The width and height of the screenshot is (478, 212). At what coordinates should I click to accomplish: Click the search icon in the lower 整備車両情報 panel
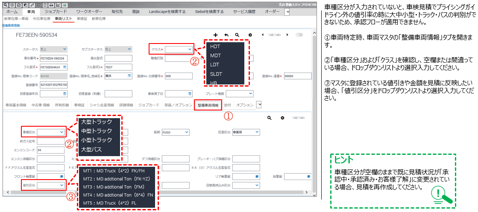[x=269, y=118]
